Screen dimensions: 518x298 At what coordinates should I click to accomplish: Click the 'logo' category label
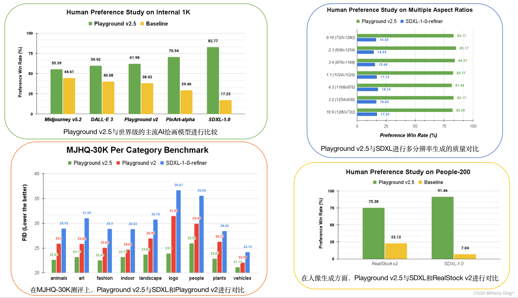[x=174, y=278]
